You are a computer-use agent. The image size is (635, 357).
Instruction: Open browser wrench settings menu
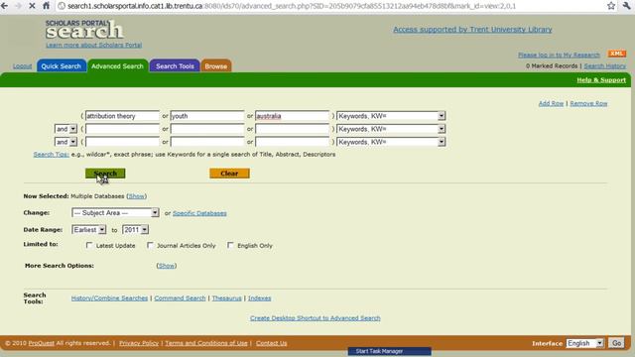point(627,6)
